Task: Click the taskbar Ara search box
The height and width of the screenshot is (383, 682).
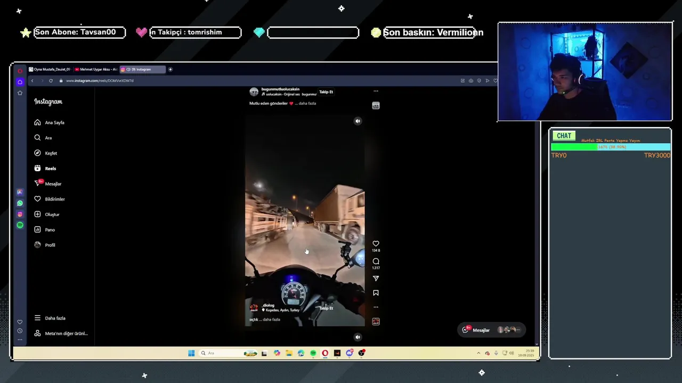Action: tap(228, 353)
